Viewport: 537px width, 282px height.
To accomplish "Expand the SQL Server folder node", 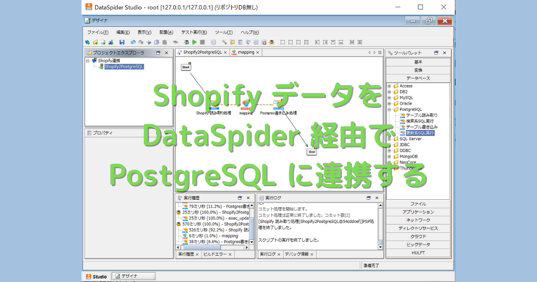I will (x=389, y=139).
